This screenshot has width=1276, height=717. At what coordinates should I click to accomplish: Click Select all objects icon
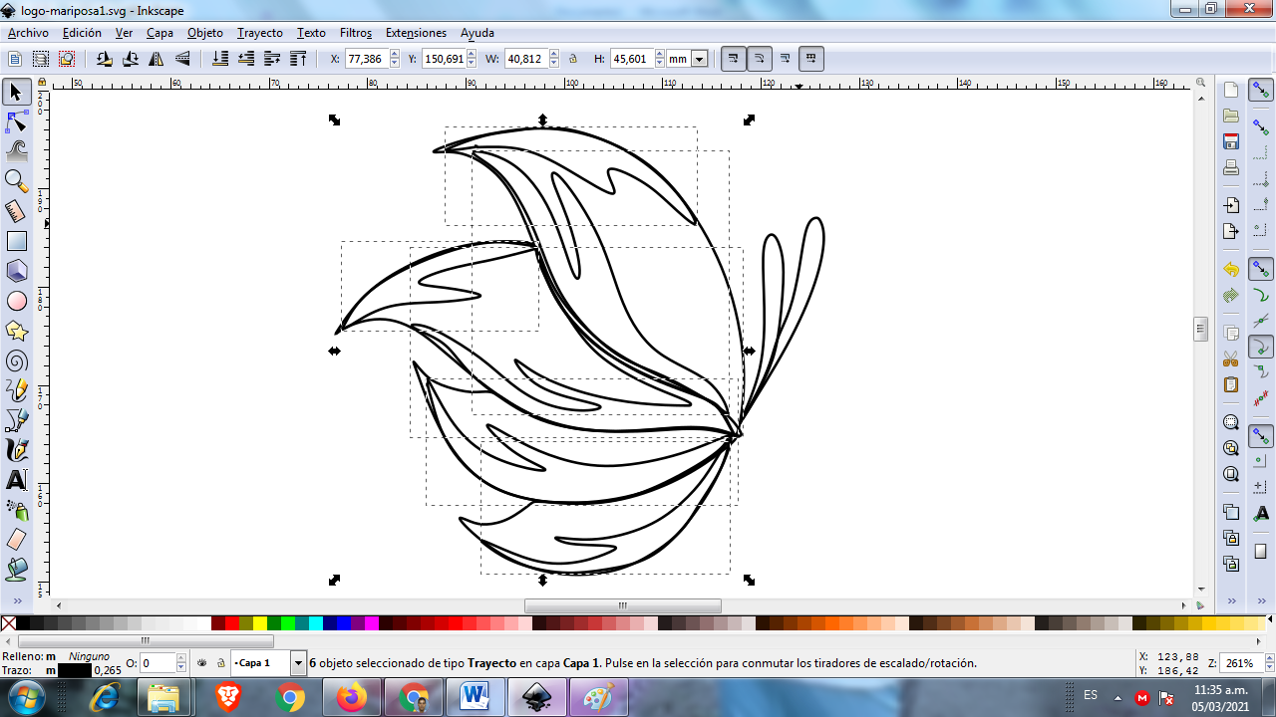click(x=15, y=59)
